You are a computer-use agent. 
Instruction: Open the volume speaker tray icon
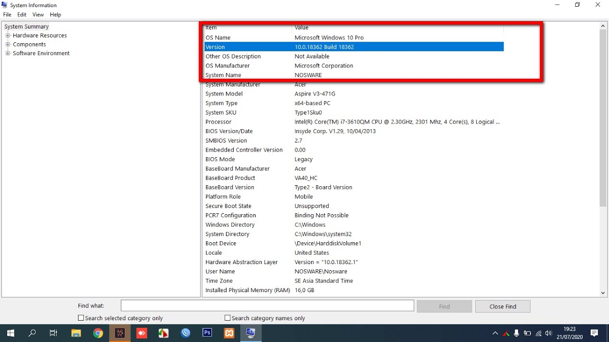point(549,333)
